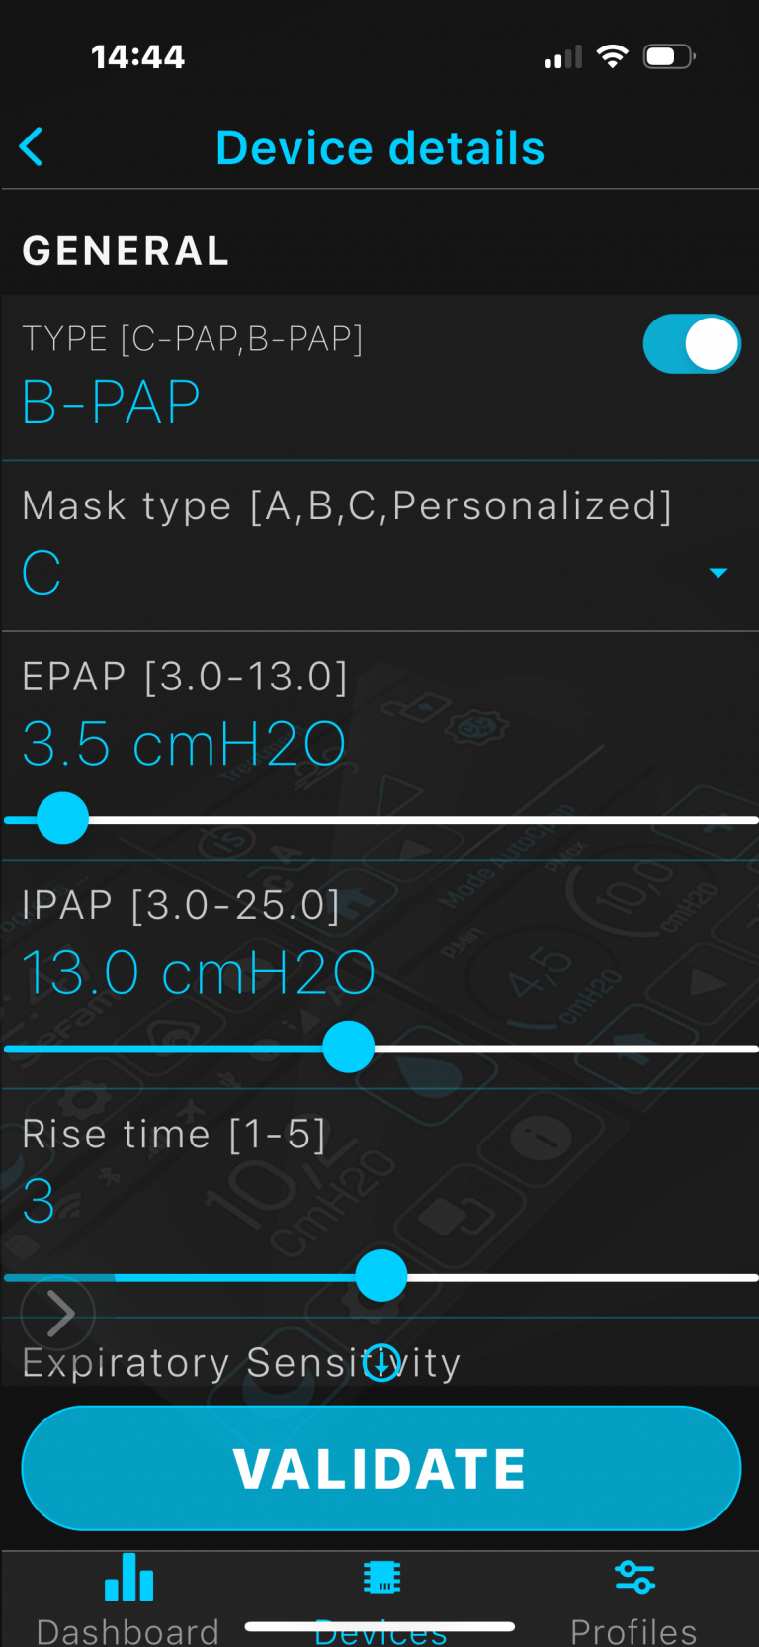Tap the back arrow to leave Device details
The image size is (759, 1647).
pyautogui.click(x=31, y=146)
